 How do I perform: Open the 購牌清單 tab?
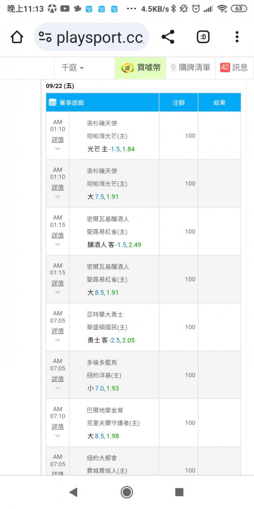click(x=190, y=68)
